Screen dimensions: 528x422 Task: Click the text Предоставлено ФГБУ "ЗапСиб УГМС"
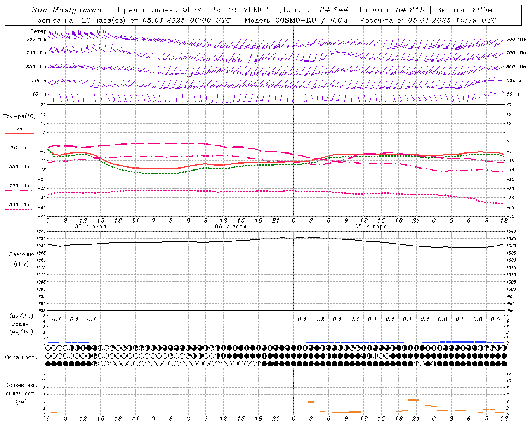point(193,10)
